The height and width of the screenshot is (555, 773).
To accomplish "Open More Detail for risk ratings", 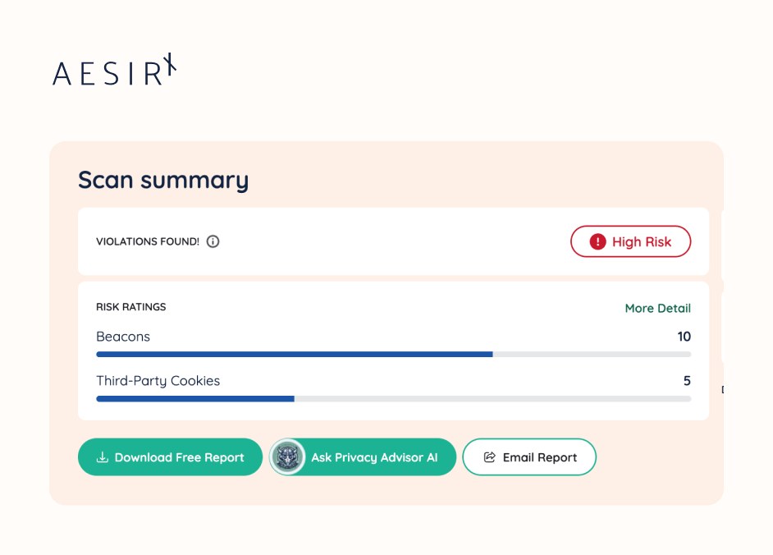I will pos(657,308).
